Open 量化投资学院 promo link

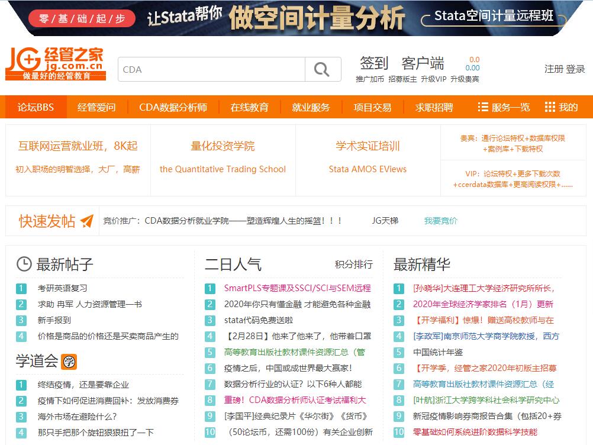pos(223,146)
